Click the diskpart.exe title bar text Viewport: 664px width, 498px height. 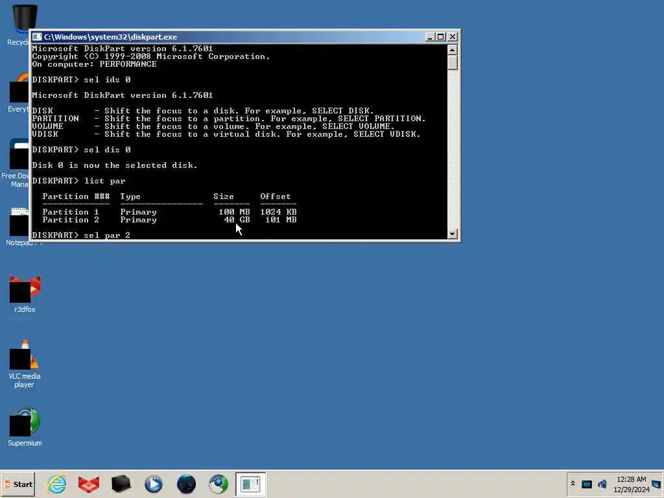[110, 37]
